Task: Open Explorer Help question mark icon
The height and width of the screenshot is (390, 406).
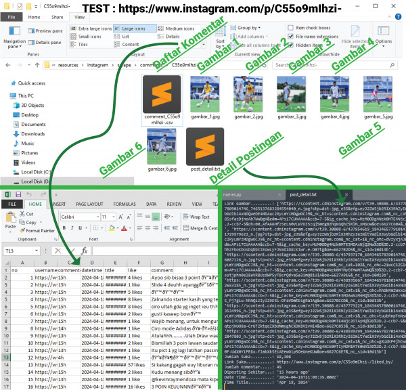Action: coord(399,16)
